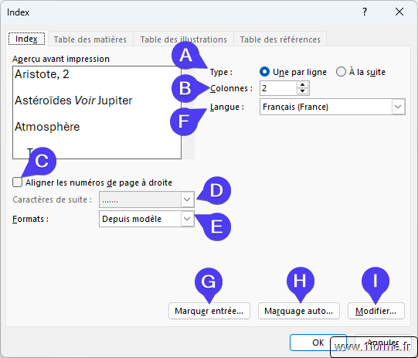Click the Depuis modèle format value

(131, 219)
